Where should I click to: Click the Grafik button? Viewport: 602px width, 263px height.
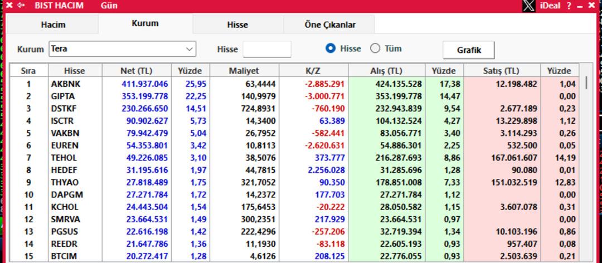click(x=469, y=50)
